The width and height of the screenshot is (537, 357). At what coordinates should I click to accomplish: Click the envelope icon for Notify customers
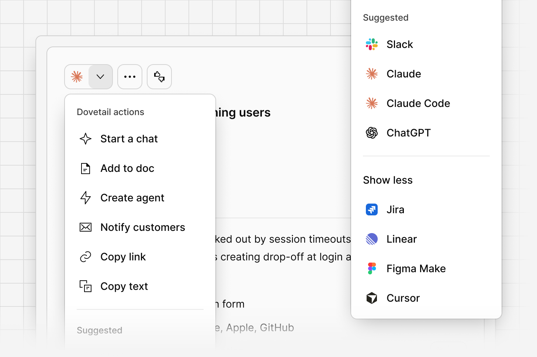86,227
